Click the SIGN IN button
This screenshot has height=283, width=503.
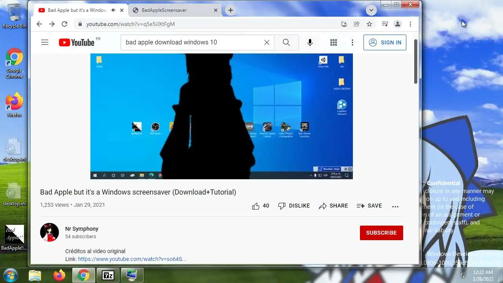point(385,42)
